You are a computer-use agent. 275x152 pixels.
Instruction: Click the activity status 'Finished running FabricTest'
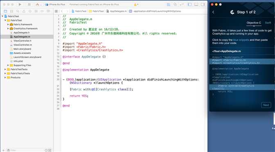(x=94, y=4)
